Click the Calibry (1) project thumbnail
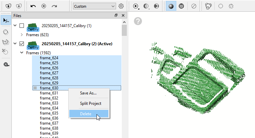The image size is (255, 138). pyautogui.click(x=33, y=27)
